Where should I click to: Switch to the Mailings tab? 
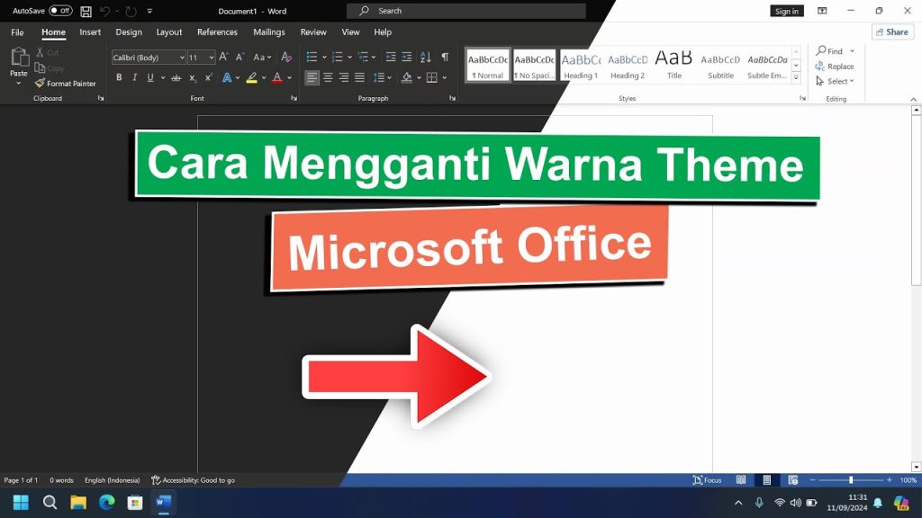[x=269, y=32]
